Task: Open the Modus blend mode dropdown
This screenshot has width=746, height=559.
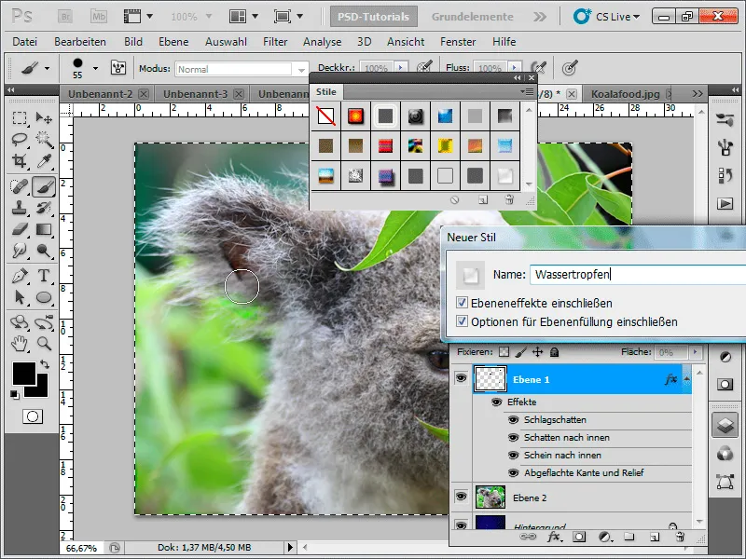Action: tap(301, 69)
